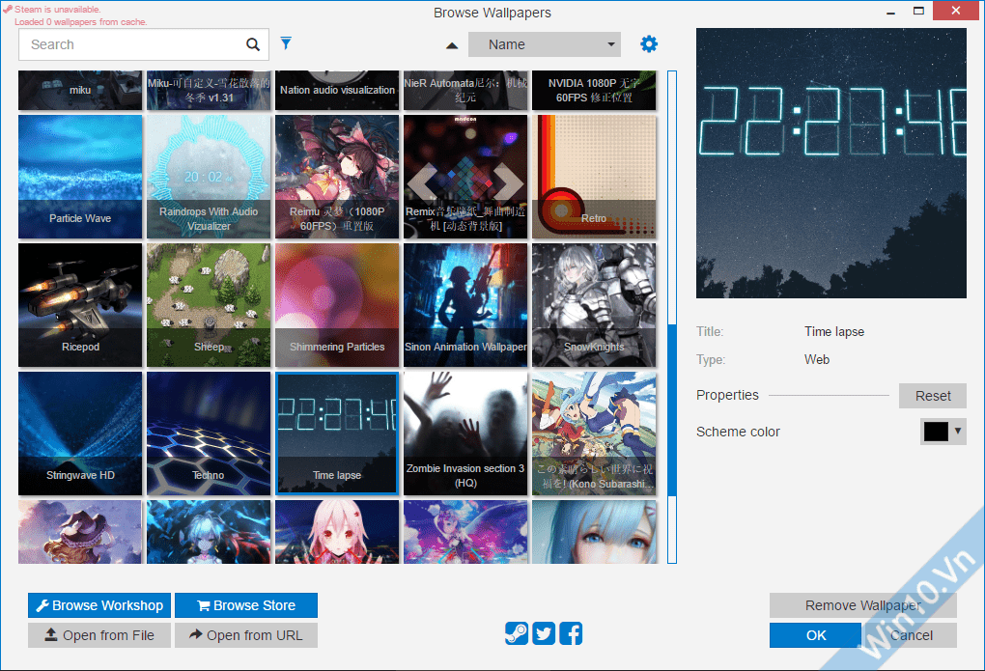This screenshot has height=671, width=985.
Task: Open the Steam social link icon
Action: pyautogui.click(x=517, y=633)
